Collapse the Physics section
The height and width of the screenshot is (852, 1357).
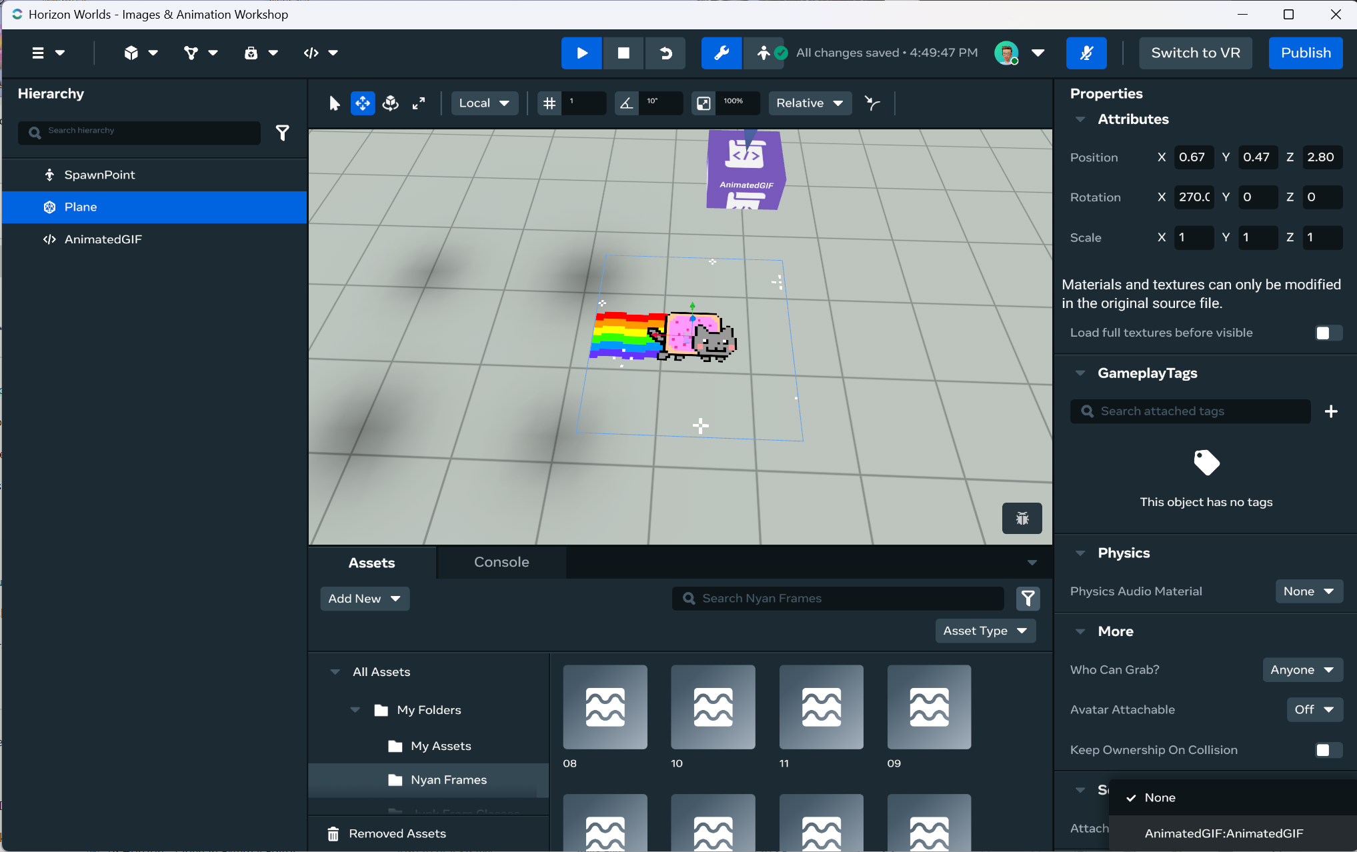point(1080,553)
